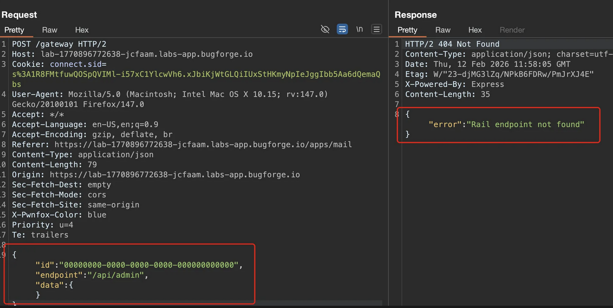Open the Request Hex tab
The image size is (613, 308).
(x=82, y=30)
